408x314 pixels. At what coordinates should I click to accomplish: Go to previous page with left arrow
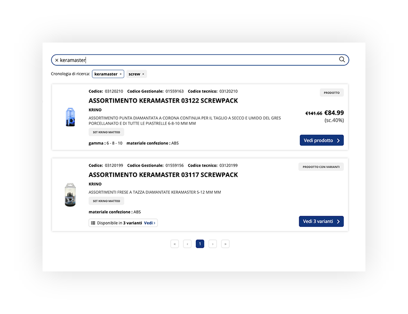pyautogui.click(x=187, y=244)
